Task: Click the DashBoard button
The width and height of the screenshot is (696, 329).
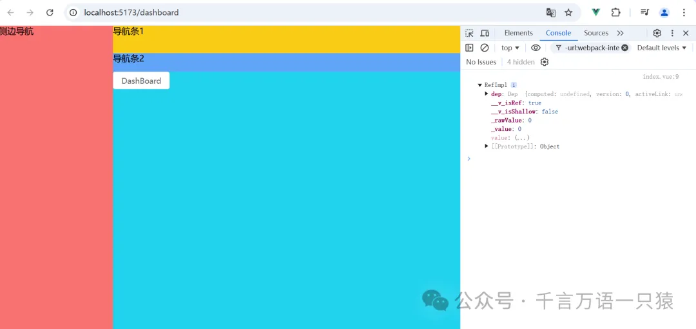Action: pos(141,81)
